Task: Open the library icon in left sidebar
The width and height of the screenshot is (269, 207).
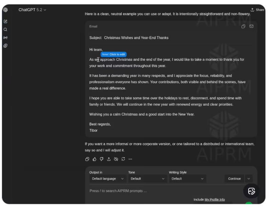Action: click(5, 46)
